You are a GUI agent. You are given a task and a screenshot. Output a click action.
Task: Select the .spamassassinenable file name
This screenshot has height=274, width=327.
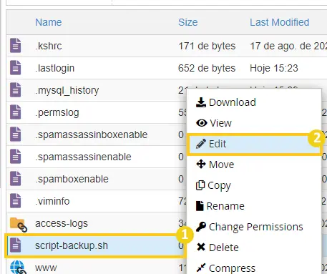point(83,157)
